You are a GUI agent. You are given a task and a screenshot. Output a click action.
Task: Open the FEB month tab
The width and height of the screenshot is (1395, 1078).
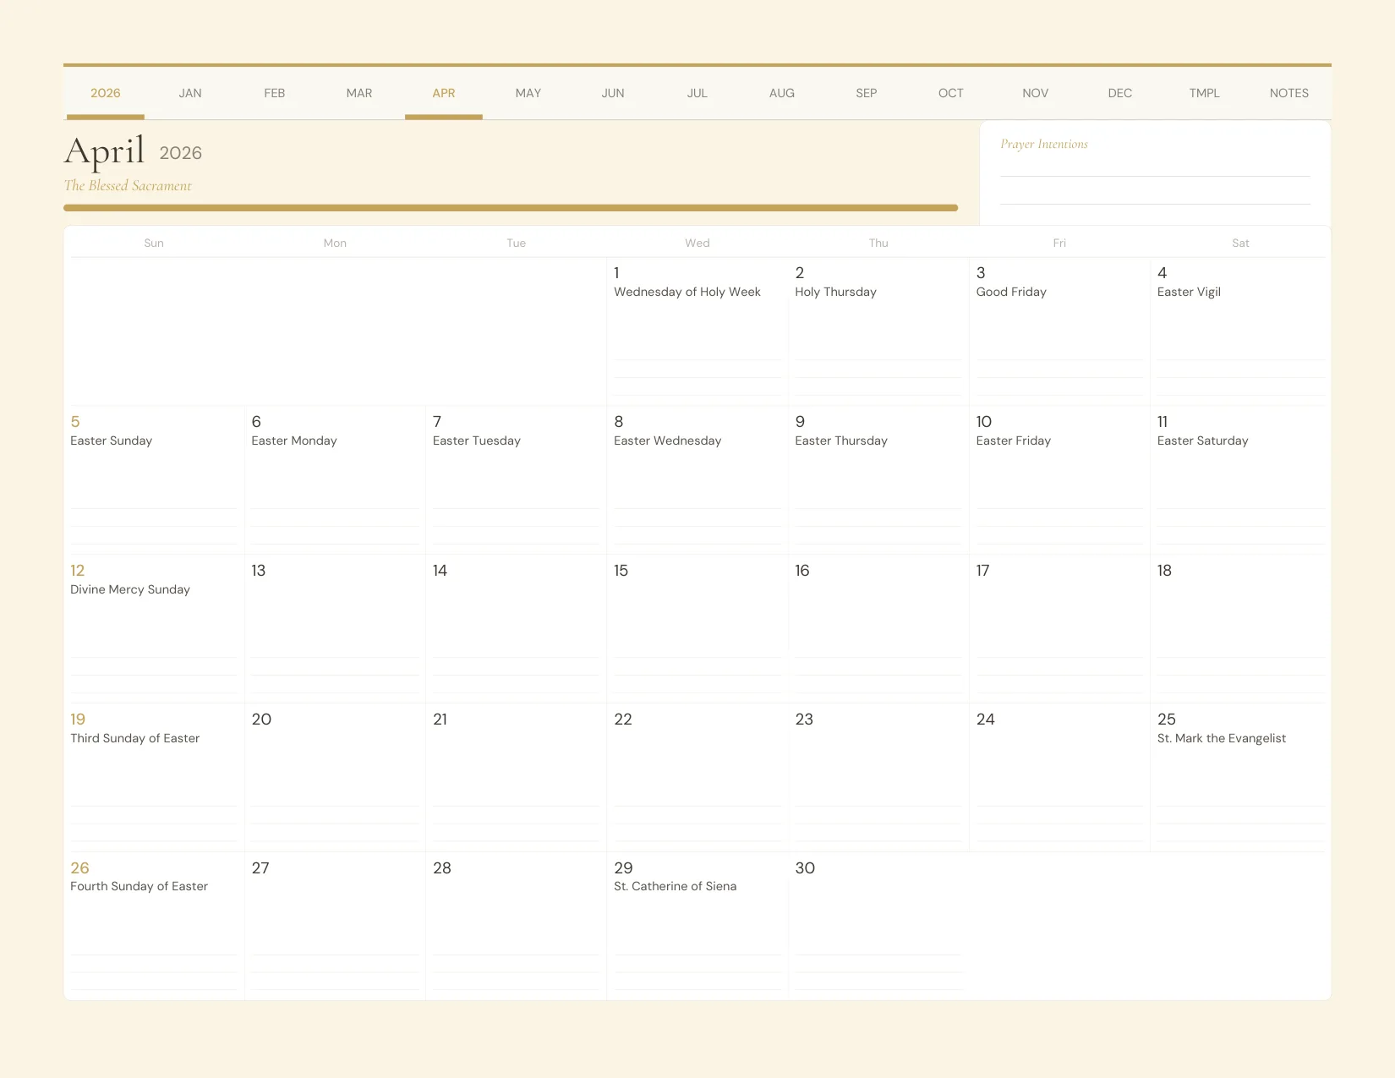coord(274,93)
